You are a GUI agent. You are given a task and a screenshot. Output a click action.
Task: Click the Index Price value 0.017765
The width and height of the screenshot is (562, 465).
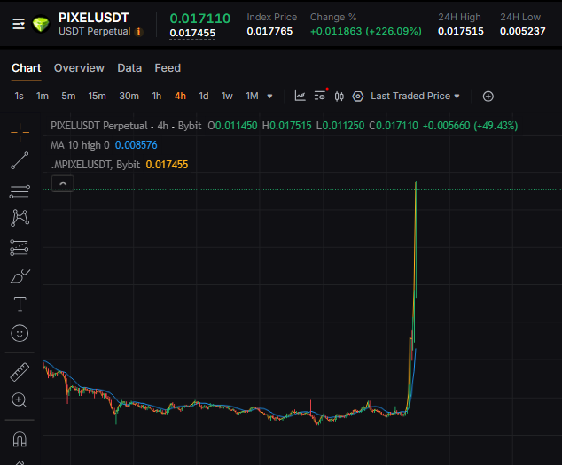269,32
